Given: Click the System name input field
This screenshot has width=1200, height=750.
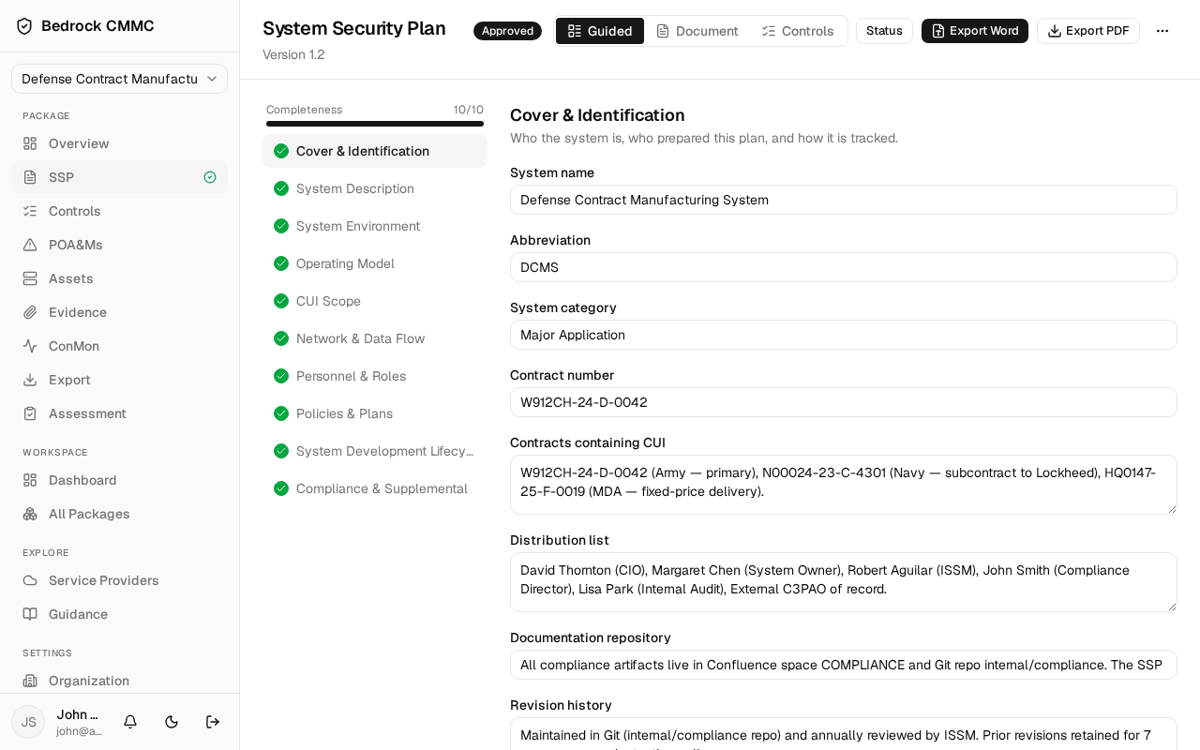Looking at the screenshot, I should click(x=844, y=200).
